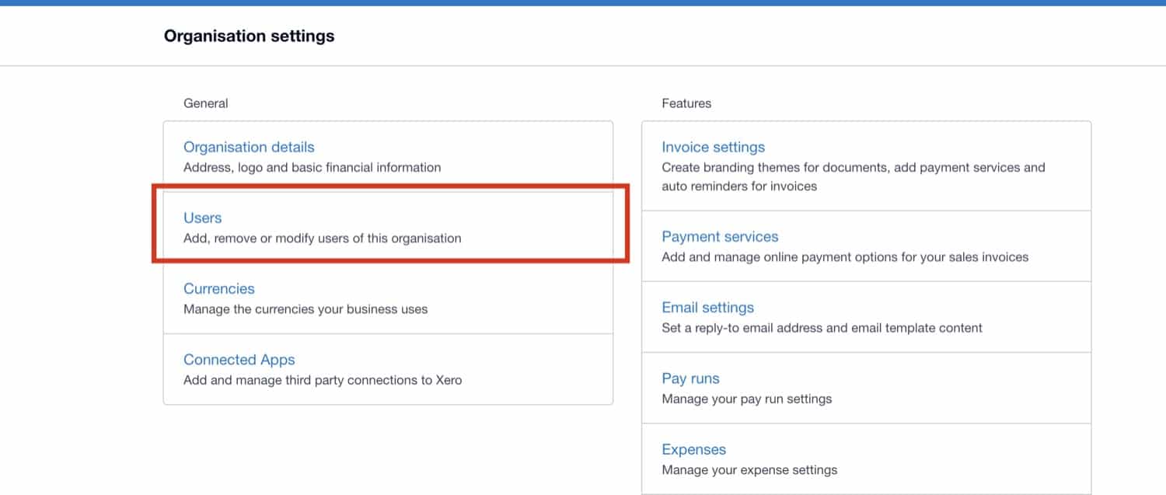Click the General section heading
This screenshot has width=1166, height=495.
pyautogui.click(x=205, y=103)
